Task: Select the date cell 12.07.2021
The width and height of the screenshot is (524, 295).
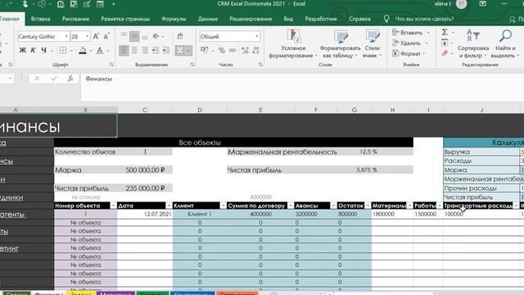Action: tap(145, 214)
